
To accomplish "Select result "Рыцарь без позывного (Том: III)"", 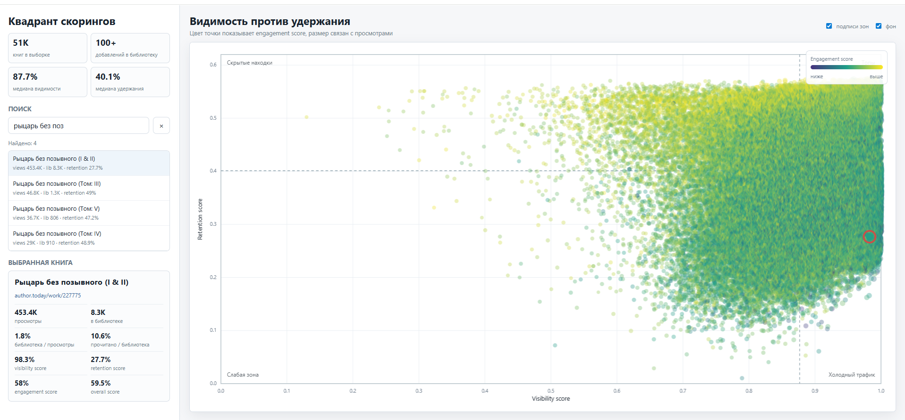I will coord(89,188).
